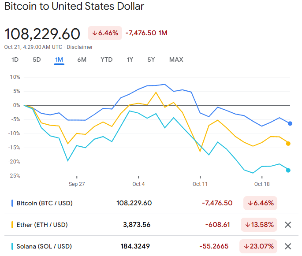Remove Solana comparison with X icon
Screen dimensions: 302x256
[288, 246]
